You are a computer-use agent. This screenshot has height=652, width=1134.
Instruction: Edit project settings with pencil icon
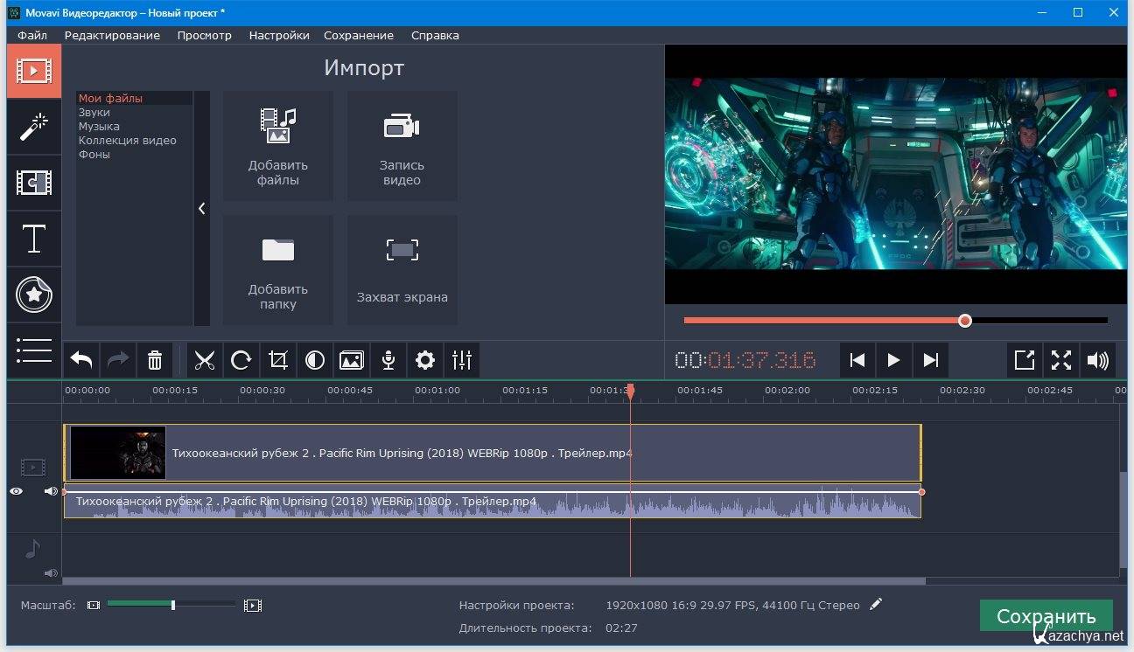click(x=876, y=605)
